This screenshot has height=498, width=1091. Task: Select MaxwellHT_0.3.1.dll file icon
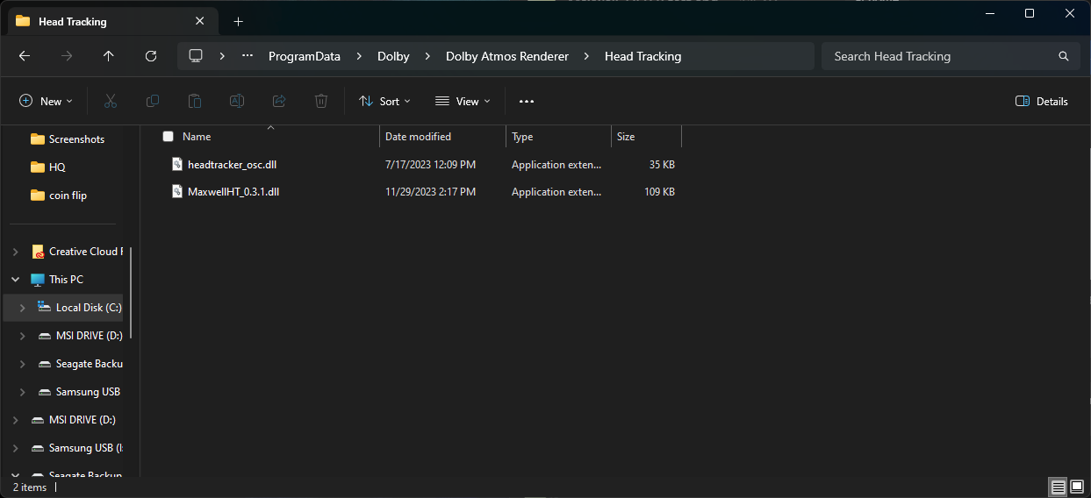pos(177,191)
